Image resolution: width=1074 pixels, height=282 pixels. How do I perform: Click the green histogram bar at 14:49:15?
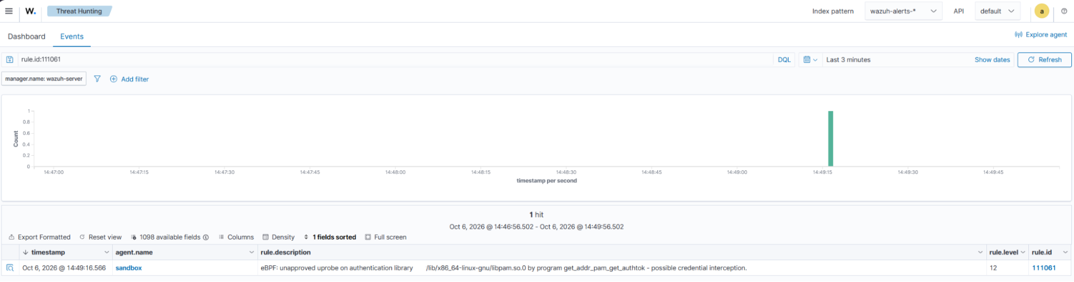tap(830, 139)
